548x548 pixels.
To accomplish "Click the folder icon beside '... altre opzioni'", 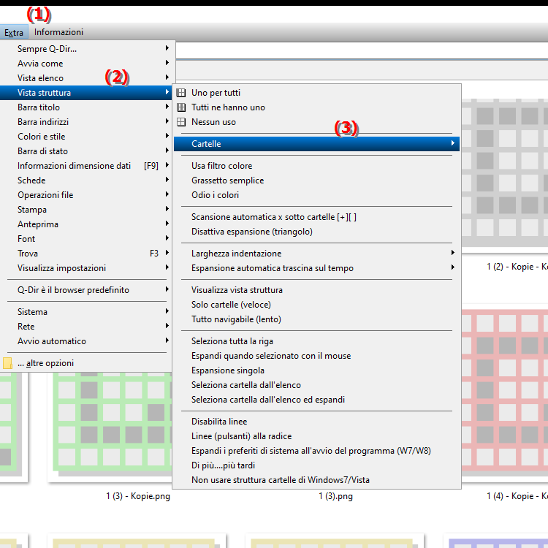I will (x=7, y=363).
